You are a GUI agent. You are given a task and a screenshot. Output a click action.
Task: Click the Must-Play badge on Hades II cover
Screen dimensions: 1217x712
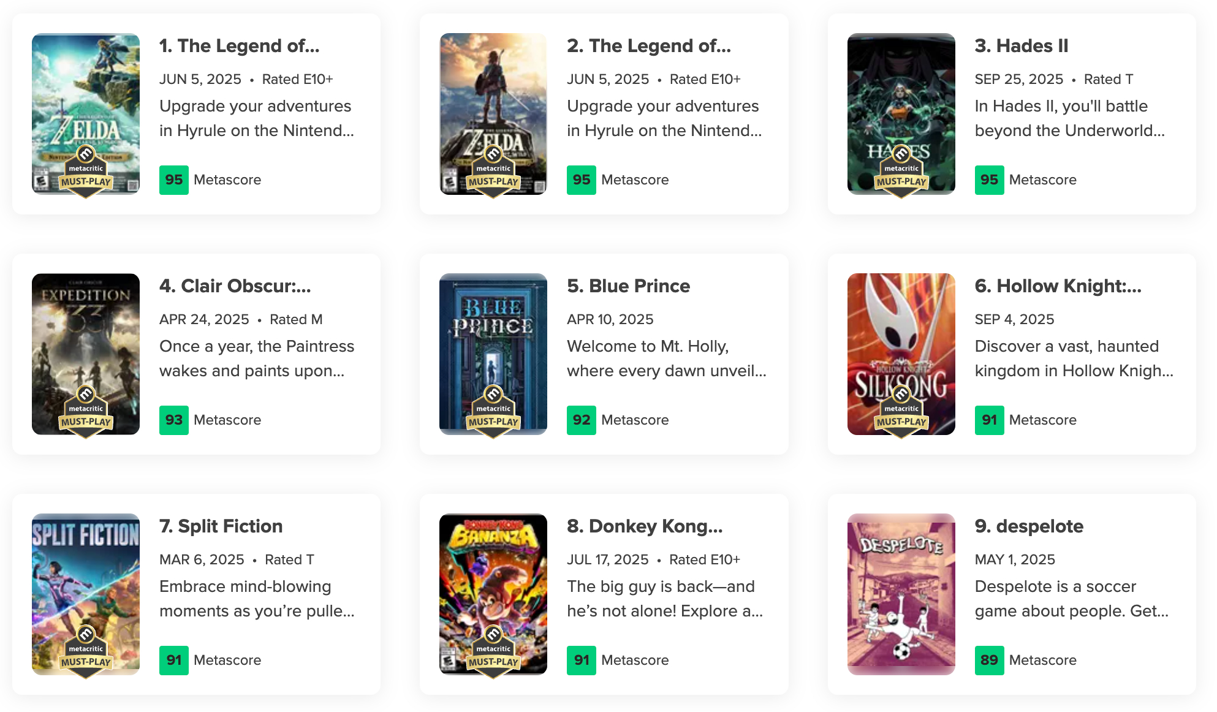click(x=901, y=172)
